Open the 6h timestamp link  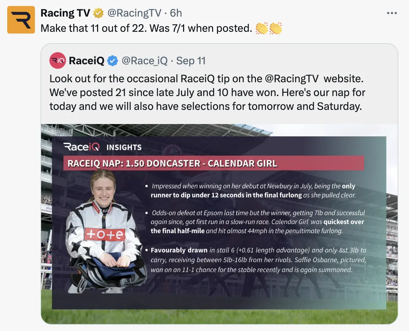[x=175, y=13]
